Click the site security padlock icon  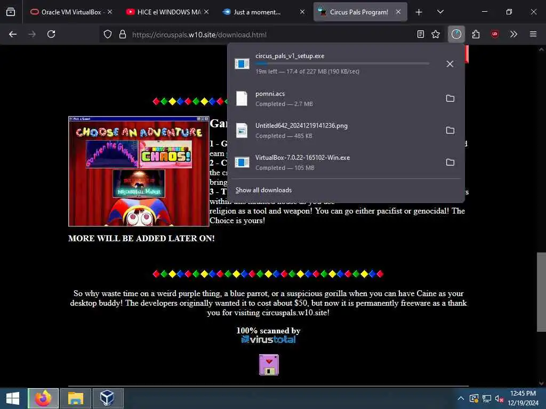[123, 35]
